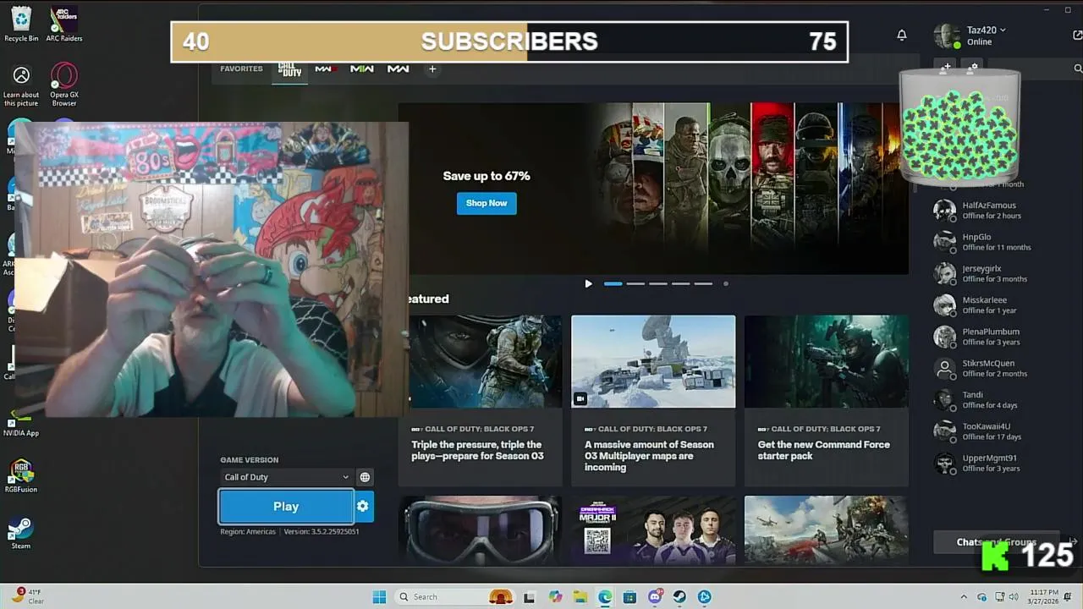The height and width of the screenshot is (609, 1083).
Task: Open the aerial battlefield thumbnail card
Action: (827, 529)
